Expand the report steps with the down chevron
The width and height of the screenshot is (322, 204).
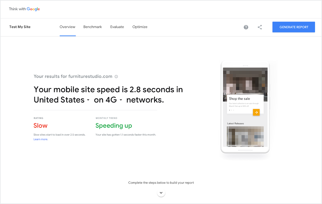pos(161,192)
